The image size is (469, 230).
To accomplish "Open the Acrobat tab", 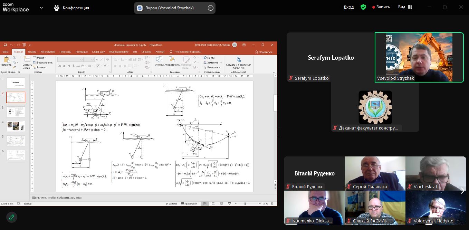I will coord(160,52).
